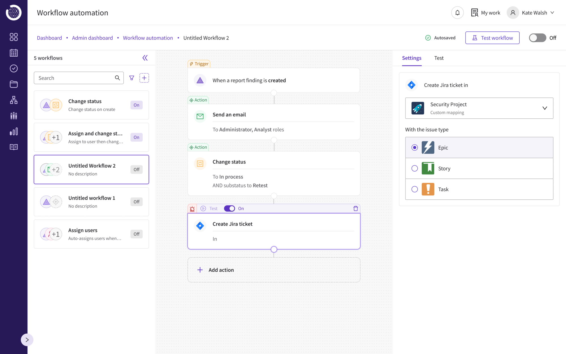Click the app logo in the sidebar
The width and height of the screenshot is (566, 354).
(14, 12)
